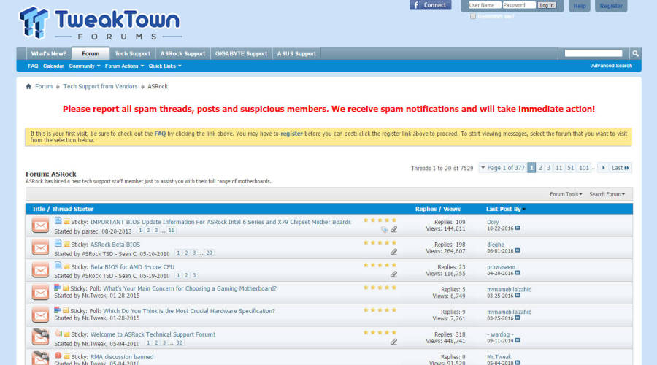The width and height of the screenshot is (657, 365).
Task: Click the search magnifier icon
Action: [635, 53]
